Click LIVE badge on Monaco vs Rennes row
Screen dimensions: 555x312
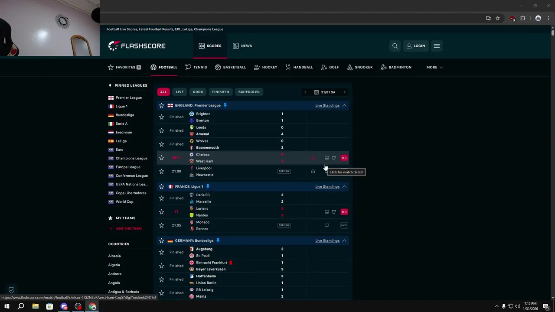pos(344,225)
